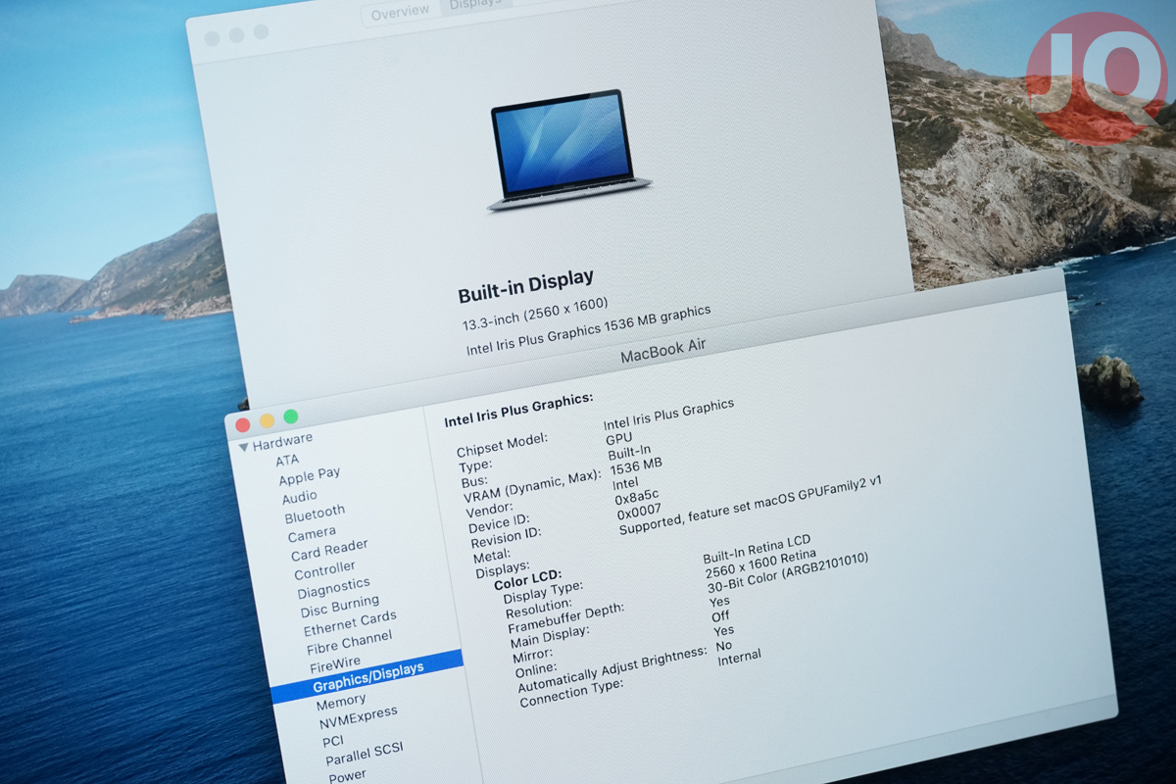The height and width of the screenshot is (784, 1176).
Task: Show Diagnostics information
Action: click(x=334, y=588)
